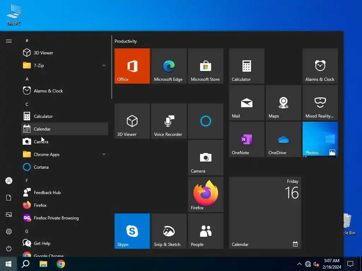Launch Microsoft Edge tile
This screenshot has height=271, width=362.
[x=169, y=66]
